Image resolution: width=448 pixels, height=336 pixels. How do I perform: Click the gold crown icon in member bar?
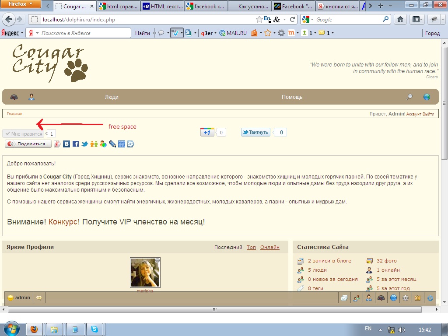[418, 298]
